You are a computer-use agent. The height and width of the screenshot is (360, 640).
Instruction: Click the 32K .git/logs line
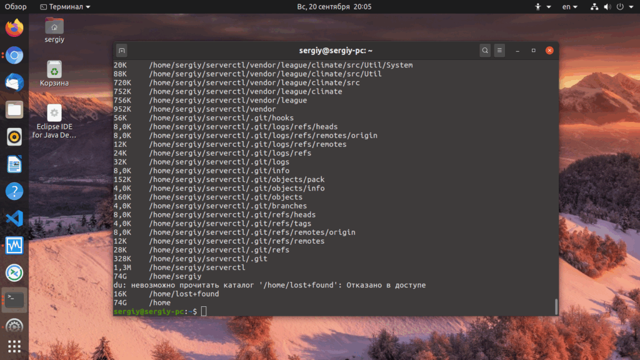point(201,162)
